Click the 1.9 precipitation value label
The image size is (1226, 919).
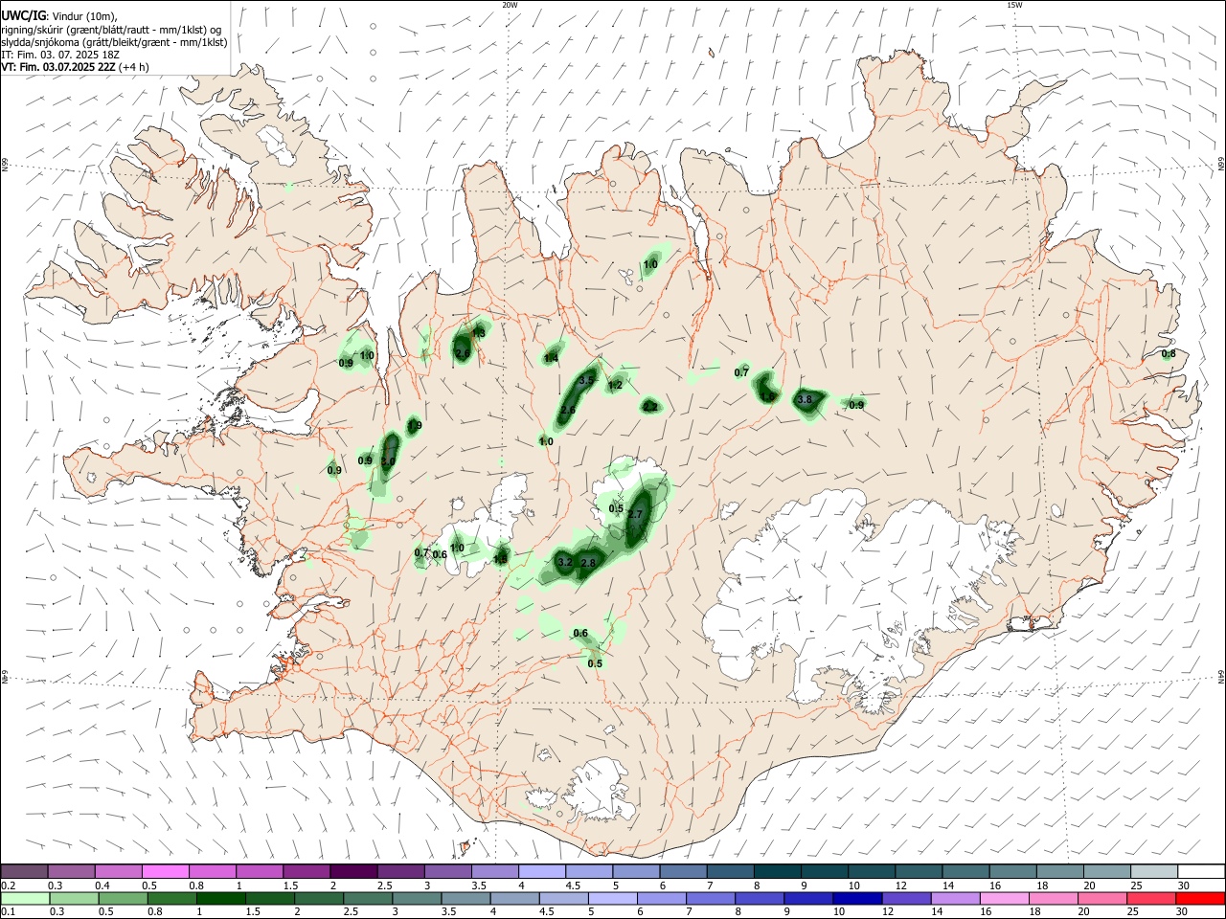[x=414, y=425]
